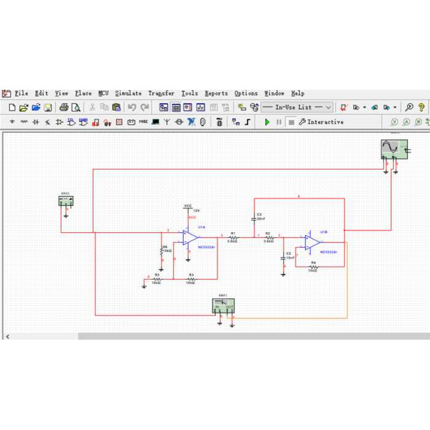The image size is (430, 430).
Task: Place a source from the ground symbol icon
Action: pyautogui.click(x=12, y=122)
